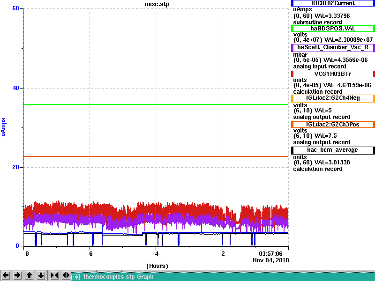Click the -2 hours x-axis label
The height and width of the screenshot is (281, 375).
coord(222,253)
